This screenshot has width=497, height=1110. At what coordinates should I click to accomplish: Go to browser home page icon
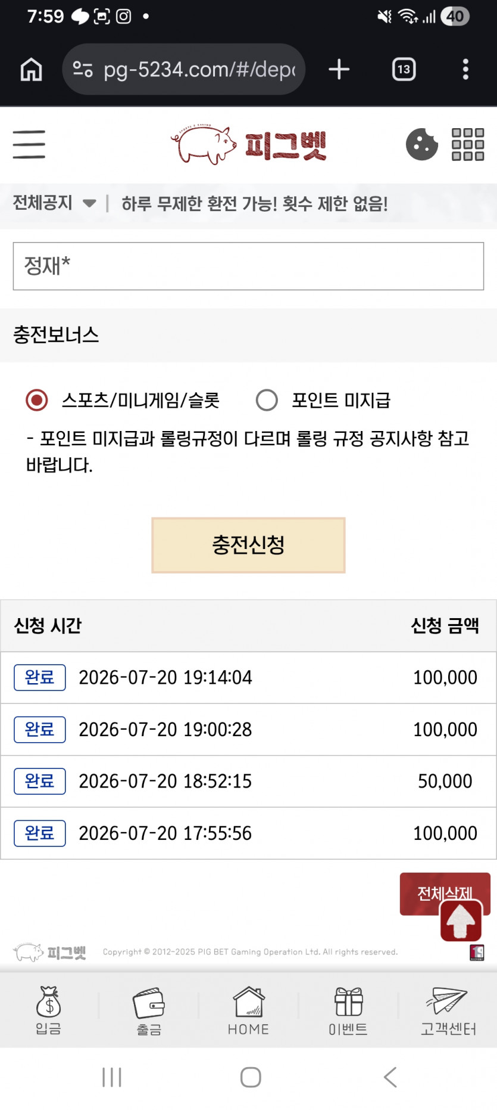point(32,69)
